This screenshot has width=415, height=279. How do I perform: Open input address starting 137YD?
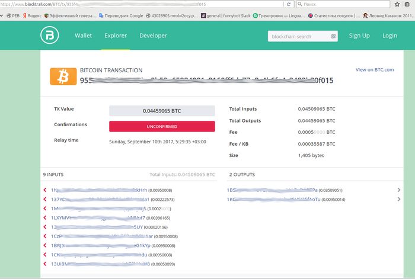coord(100,199)
